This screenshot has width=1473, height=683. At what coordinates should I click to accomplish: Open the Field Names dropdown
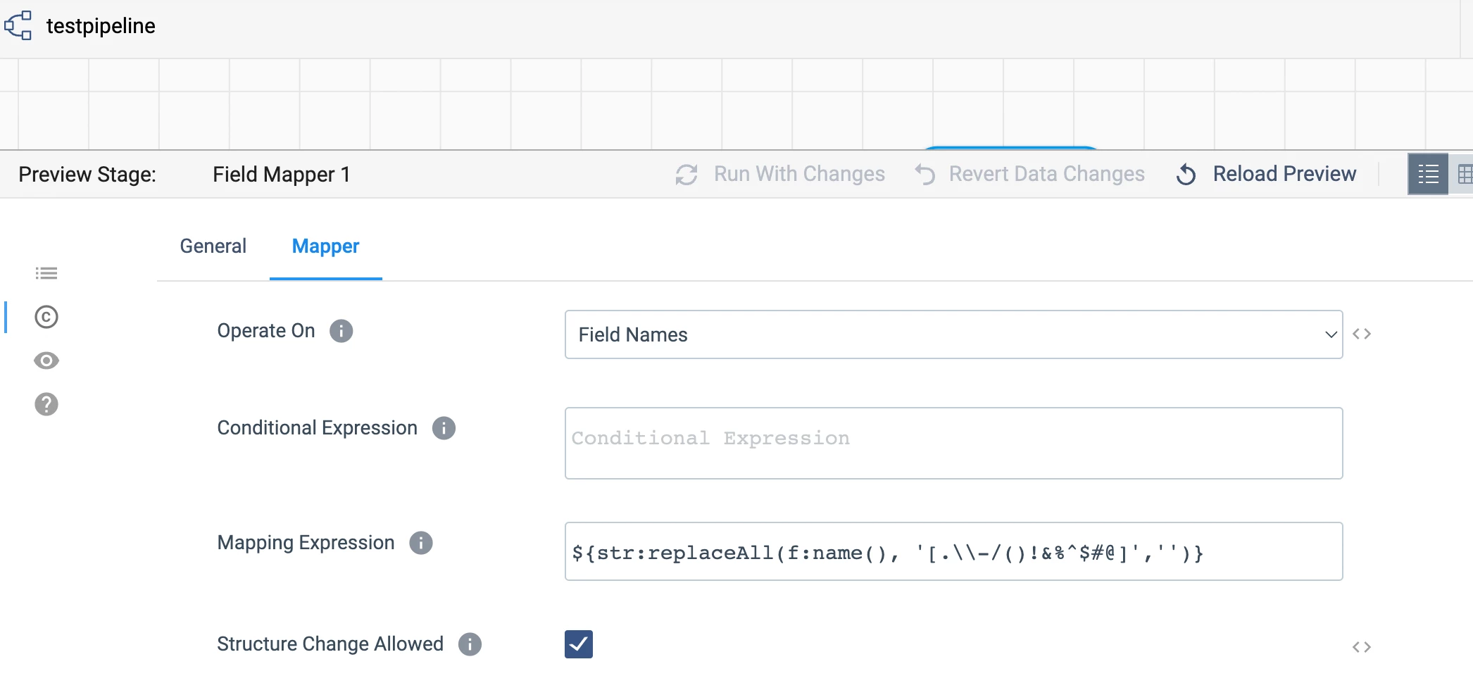coord(953,334)
